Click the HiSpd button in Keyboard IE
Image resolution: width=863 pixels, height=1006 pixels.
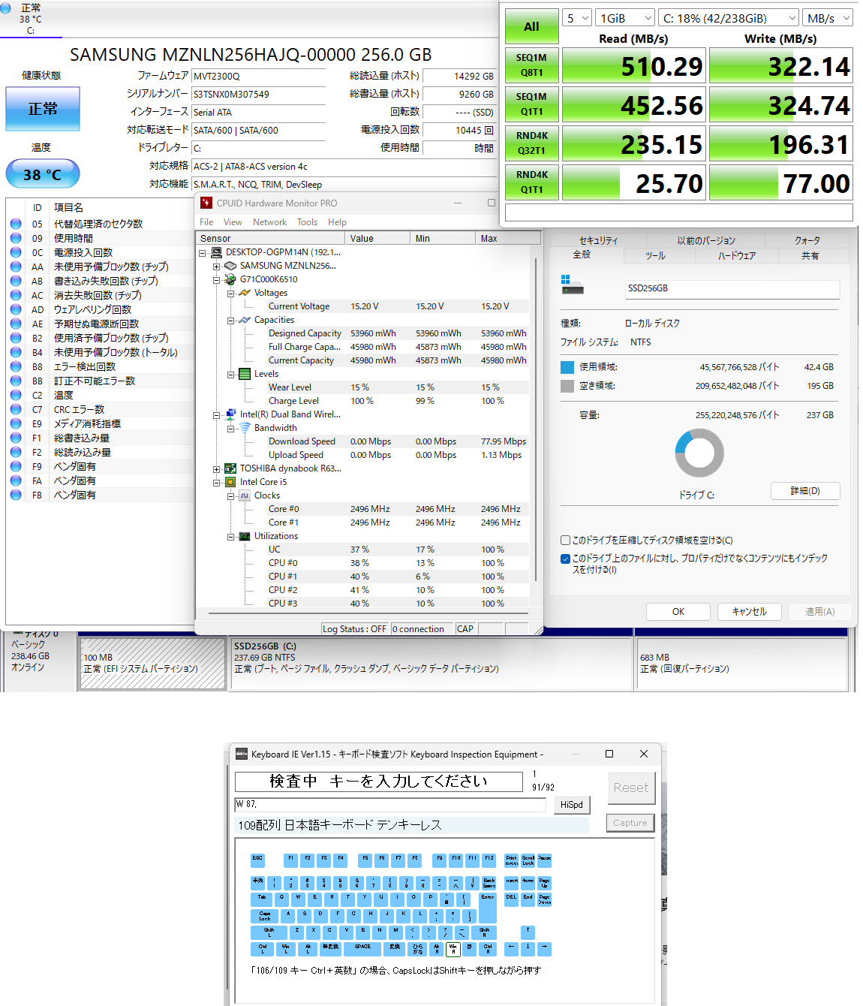pos(571,805)
